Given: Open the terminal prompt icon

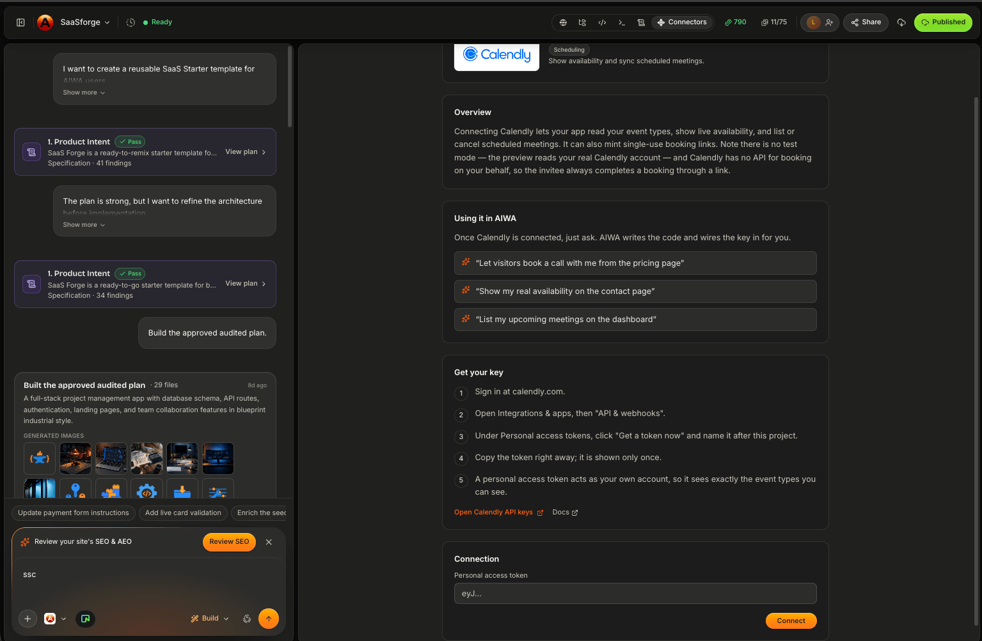Looking at the screenshot, I should point(622,22).
